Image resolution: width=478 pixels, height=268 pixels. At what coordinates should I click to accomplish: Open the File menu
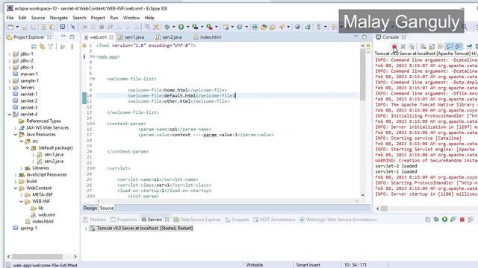pyautogui.click(x=10, y=18)
